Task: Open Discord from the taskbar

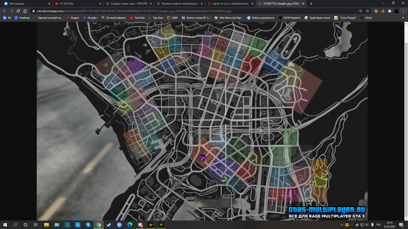Action: pos(140,225)
